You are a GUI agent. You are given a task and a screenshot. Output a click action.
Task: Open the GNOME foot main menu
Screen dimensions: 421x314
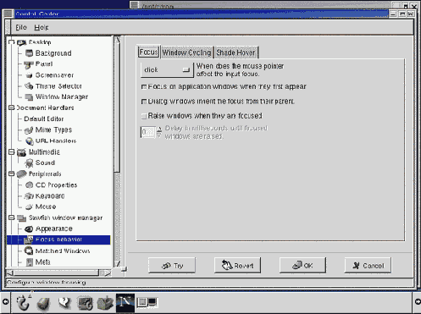point(24,302)
